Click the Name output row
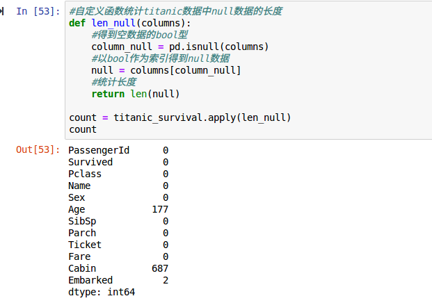Image resolution: width=432 pixels, height=303 pixels. (x=118, y=186)
